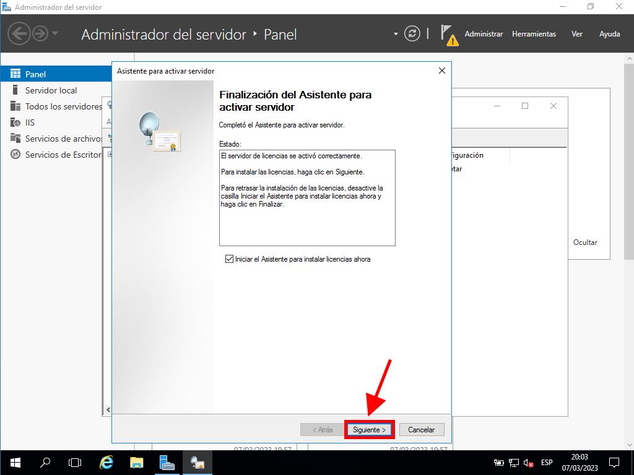The width and height of the screenshot is (634, 475).
Task: Uncheck Iniciar el Asistente para instalar licencias
Action: 230,259
